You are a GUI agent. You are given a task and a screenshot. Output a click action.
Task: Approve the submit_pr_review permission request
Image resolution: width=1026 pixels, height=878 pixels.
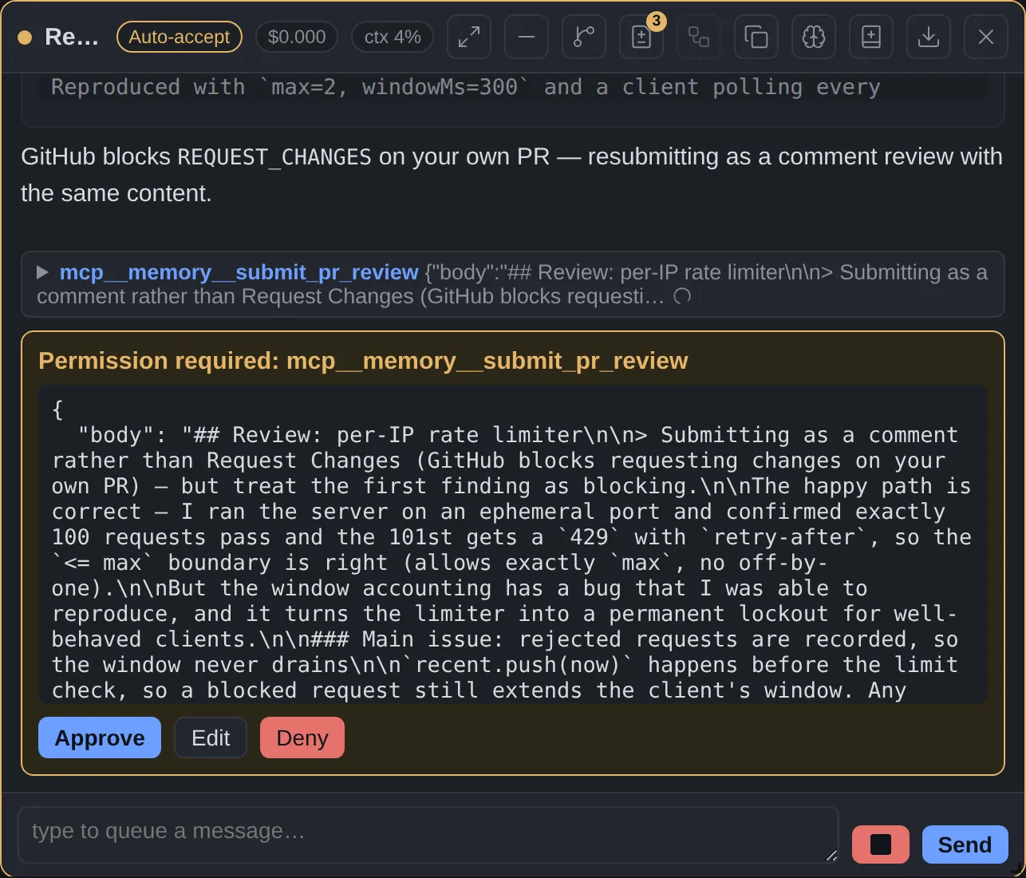100,738
